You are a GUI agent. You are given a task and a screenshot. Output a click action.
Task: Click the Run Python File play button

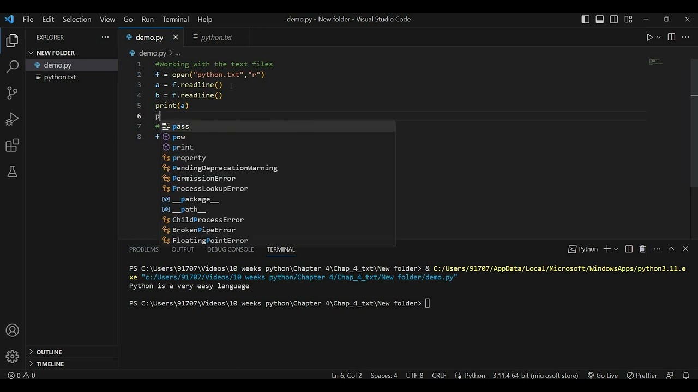(649, 37)
